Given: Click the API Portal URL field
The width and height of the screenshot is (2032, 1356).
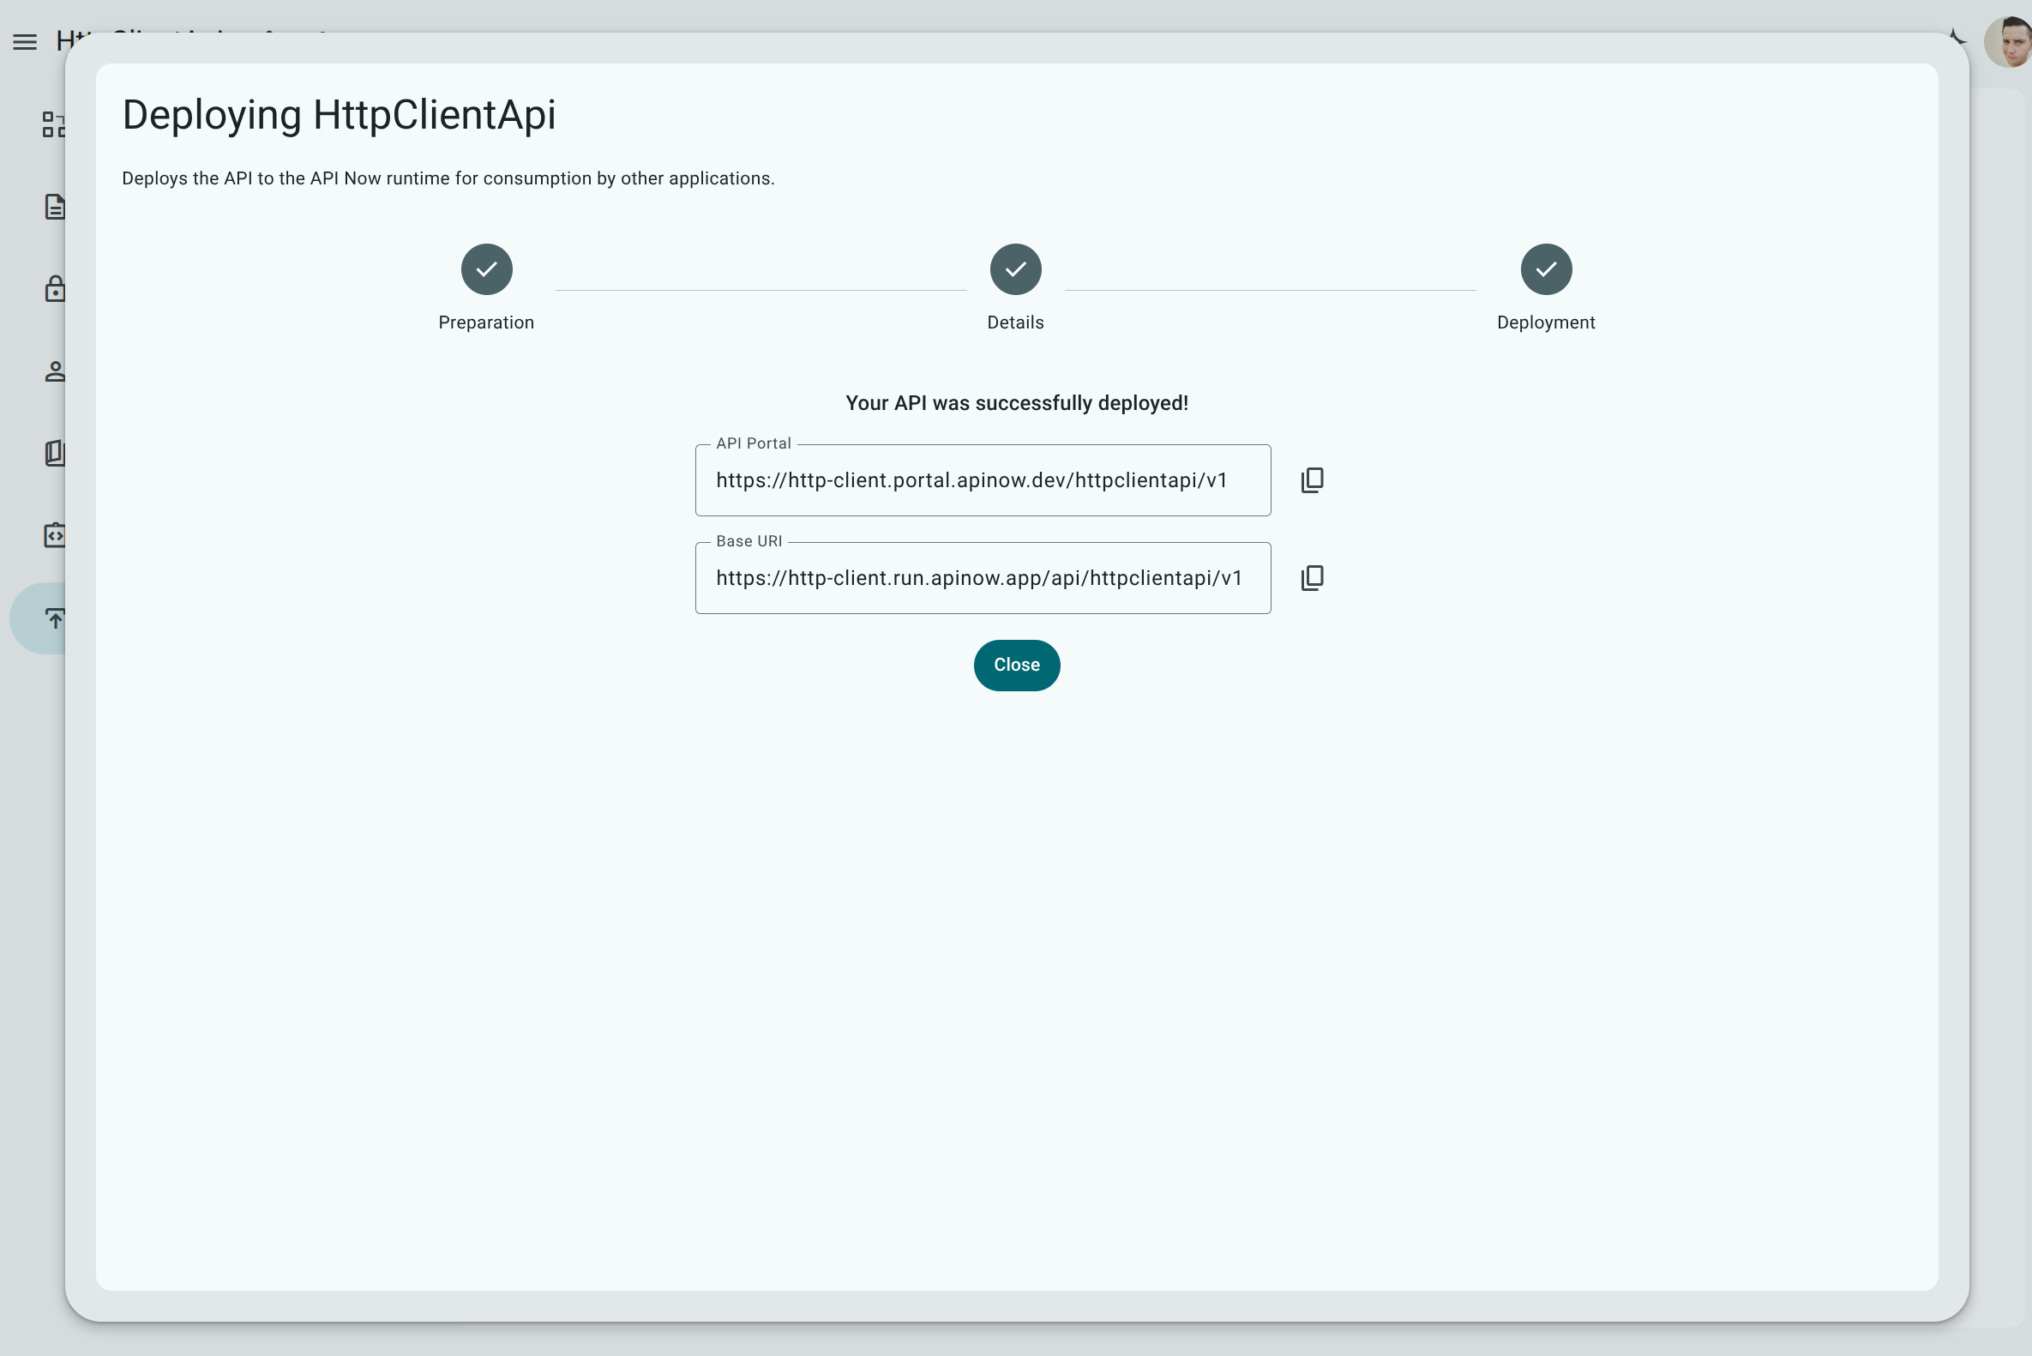Looking at the screenshot, I should (983, 480).
